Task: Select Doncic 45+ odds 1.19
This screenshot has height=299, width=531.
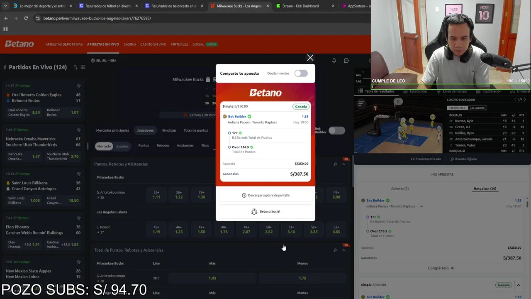Action: [x=156, y=230]
